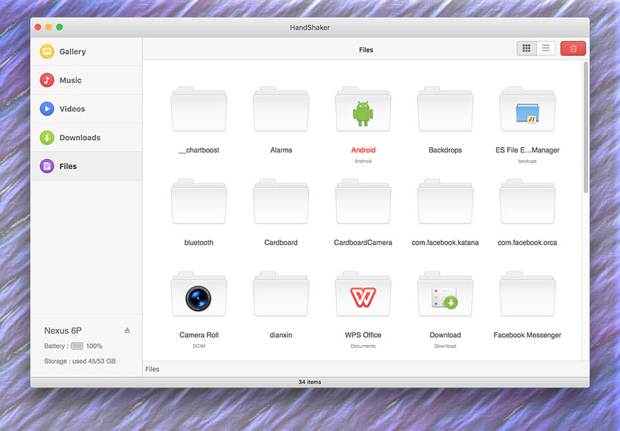The width and height of the screenshot is (620, 431).
Task: Click the red trash delete button
Action: 573,48
